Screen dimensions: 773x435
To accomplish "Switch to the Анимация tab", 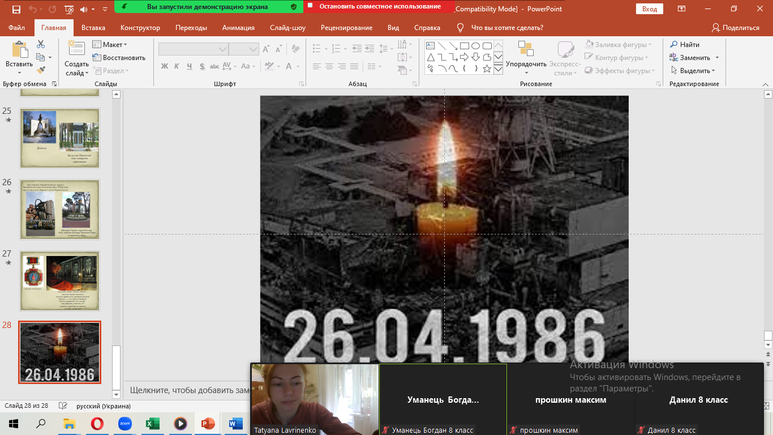I will [238, 28].
